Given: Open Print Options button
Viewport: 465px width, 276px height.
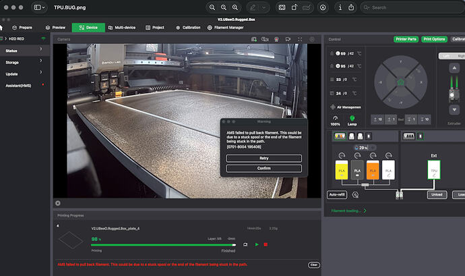Looking at the screenshot, I should pos(434,39).
